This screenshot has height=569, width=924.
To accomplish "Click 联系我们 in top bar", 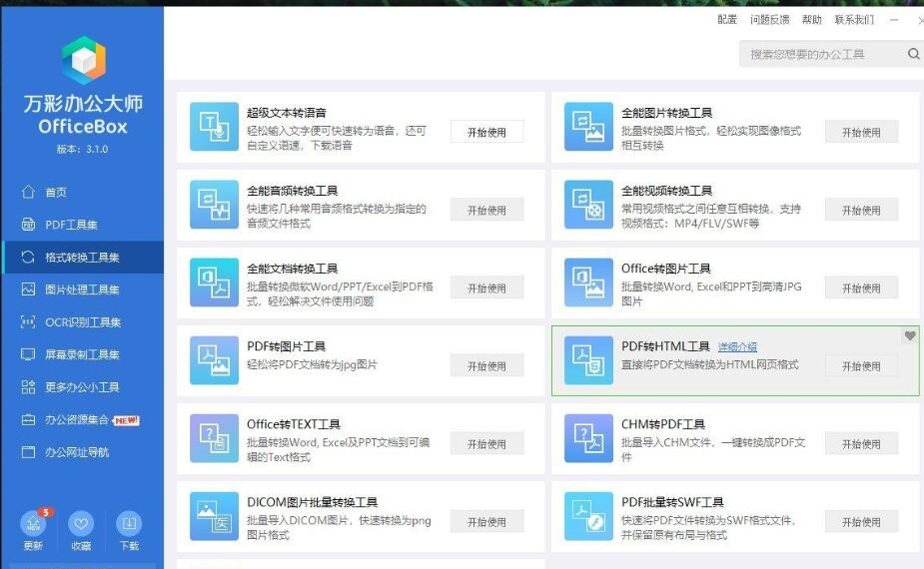I will [x=854, y=19].
